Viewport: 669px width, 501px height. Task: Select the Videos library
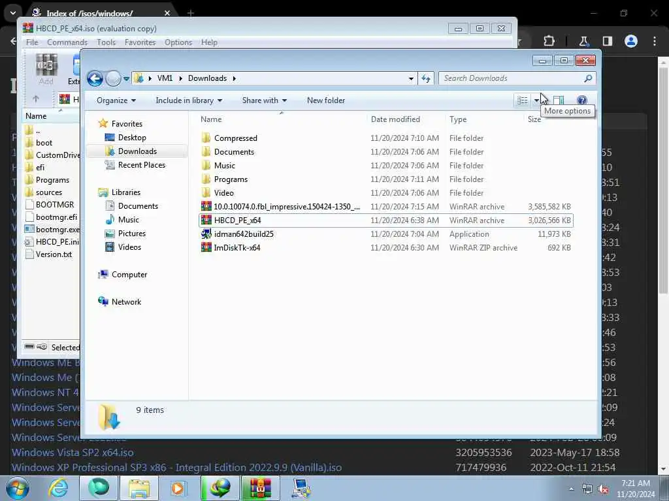pos(129,247)
